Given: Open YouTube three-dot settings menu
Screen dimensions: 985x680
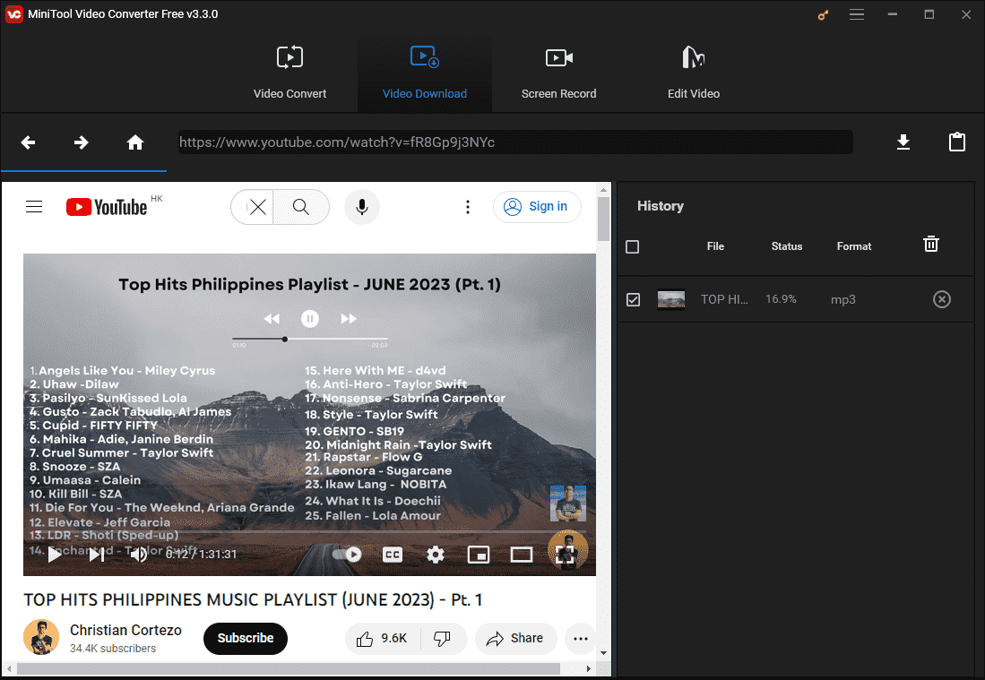Looking at the screenshot, I should (x=467, y=207).
